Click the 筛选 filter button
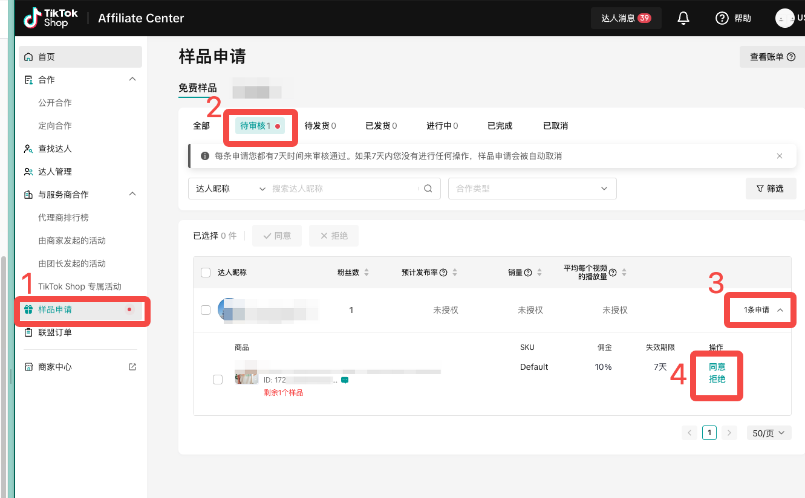The height and width of the screenshot is (498, 805). pos(770,189)
